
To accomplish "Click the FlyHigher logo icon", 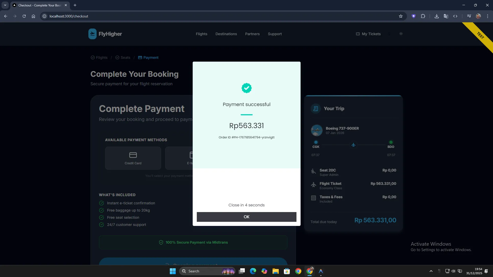I will [x=92, y=34].
